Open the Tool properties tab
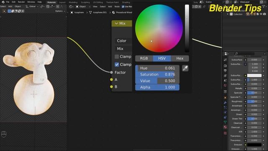This screenshot has height=151, width=268. [225, 60]
